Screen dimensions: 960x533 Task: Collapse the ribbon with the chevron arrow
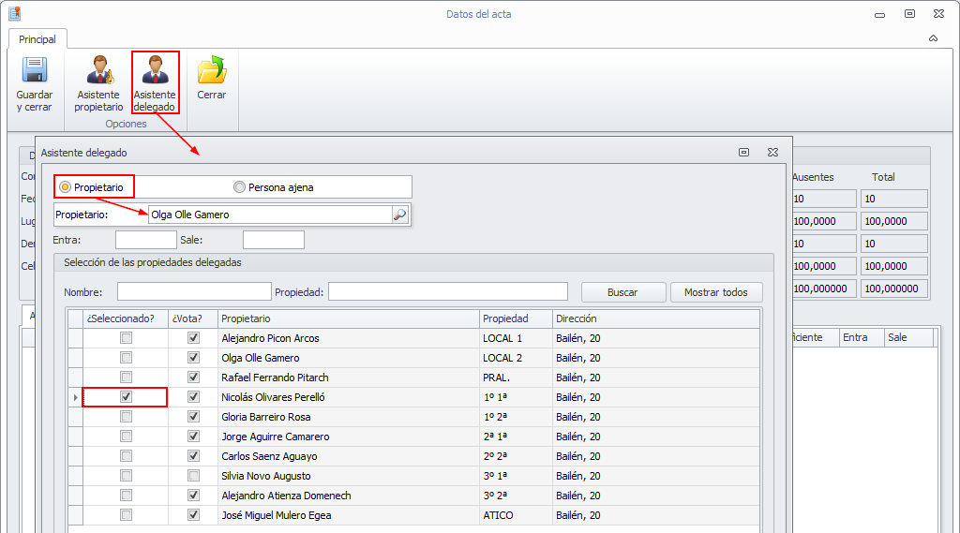click(933, 38)
